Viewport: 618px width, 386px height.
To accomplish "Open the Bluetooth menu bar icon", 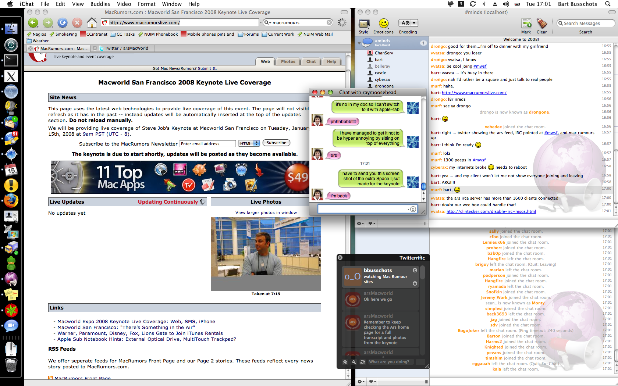I will click(x=484, y=4).
